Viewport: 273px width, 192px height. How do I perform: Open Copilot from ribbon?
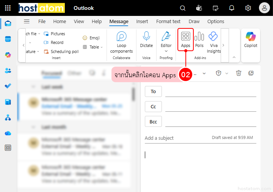251,40
